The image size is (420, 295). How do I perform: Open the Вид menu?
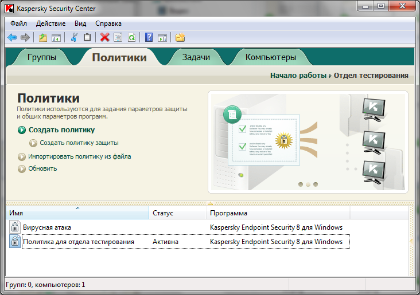[x=80, y=23]
